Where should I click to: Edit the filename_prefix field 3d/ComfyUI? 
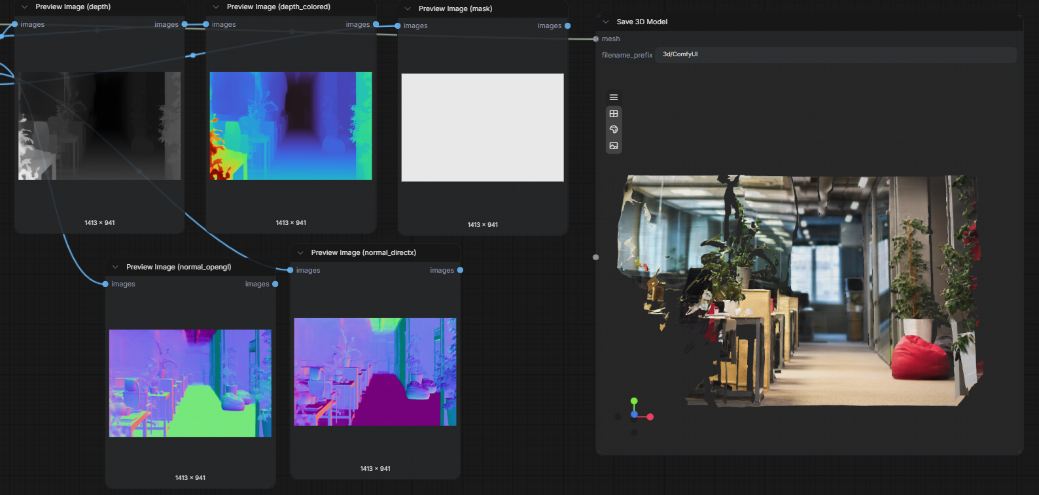(x=836, y=55)
